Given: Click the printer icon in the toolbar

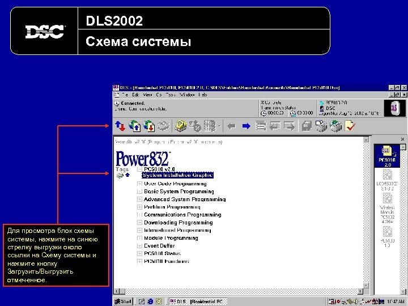Looking at the screenshot, I should click(x=321, y=126).
